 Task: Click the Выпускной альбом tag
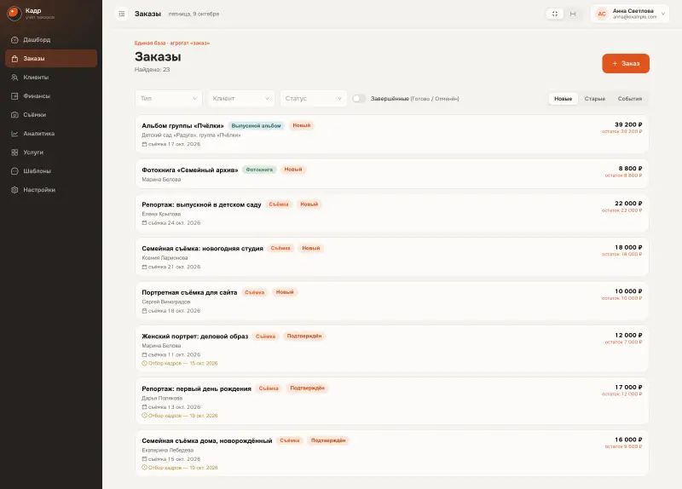point(257,125)
